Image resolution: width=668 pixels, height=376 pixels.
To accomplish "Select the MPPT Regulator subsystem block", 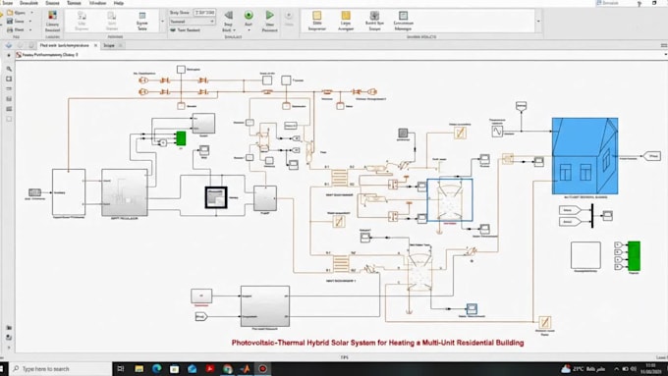I will 125,192.
